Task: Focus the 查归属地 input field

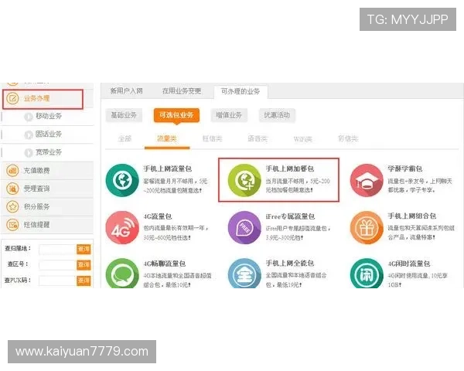Action: click(58, 250)
